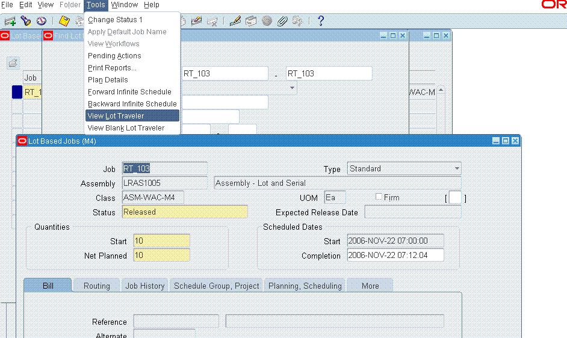
Task: Click the Assembly field LRAS1005
Action: pyautogui.click(x=164, y=183)
